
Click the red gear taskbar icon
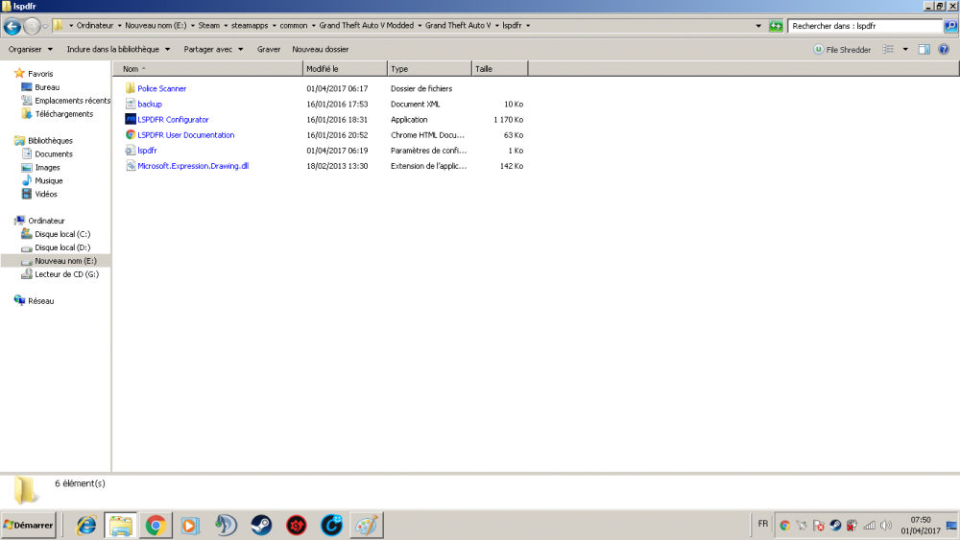coord(297,526)
